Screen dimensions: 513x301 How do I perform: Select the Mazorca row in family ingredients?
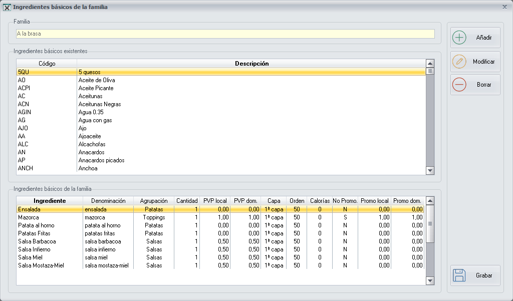29,217
